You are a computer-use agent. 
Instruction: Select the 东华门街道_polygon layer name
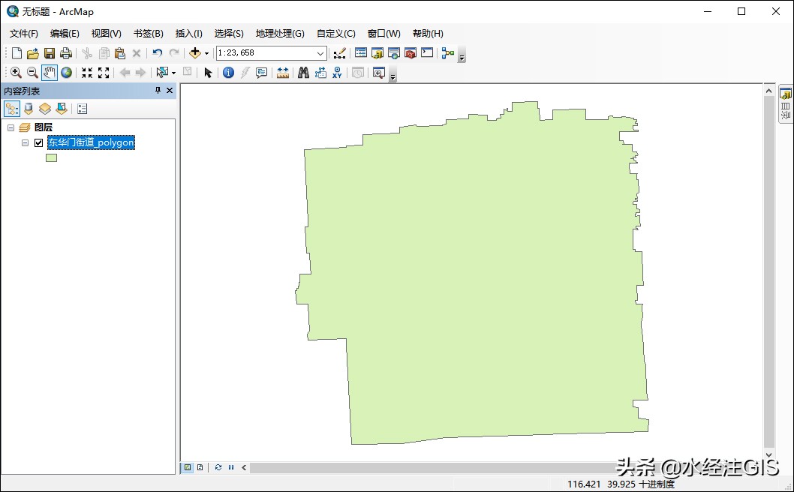click(x=91, y=142)
